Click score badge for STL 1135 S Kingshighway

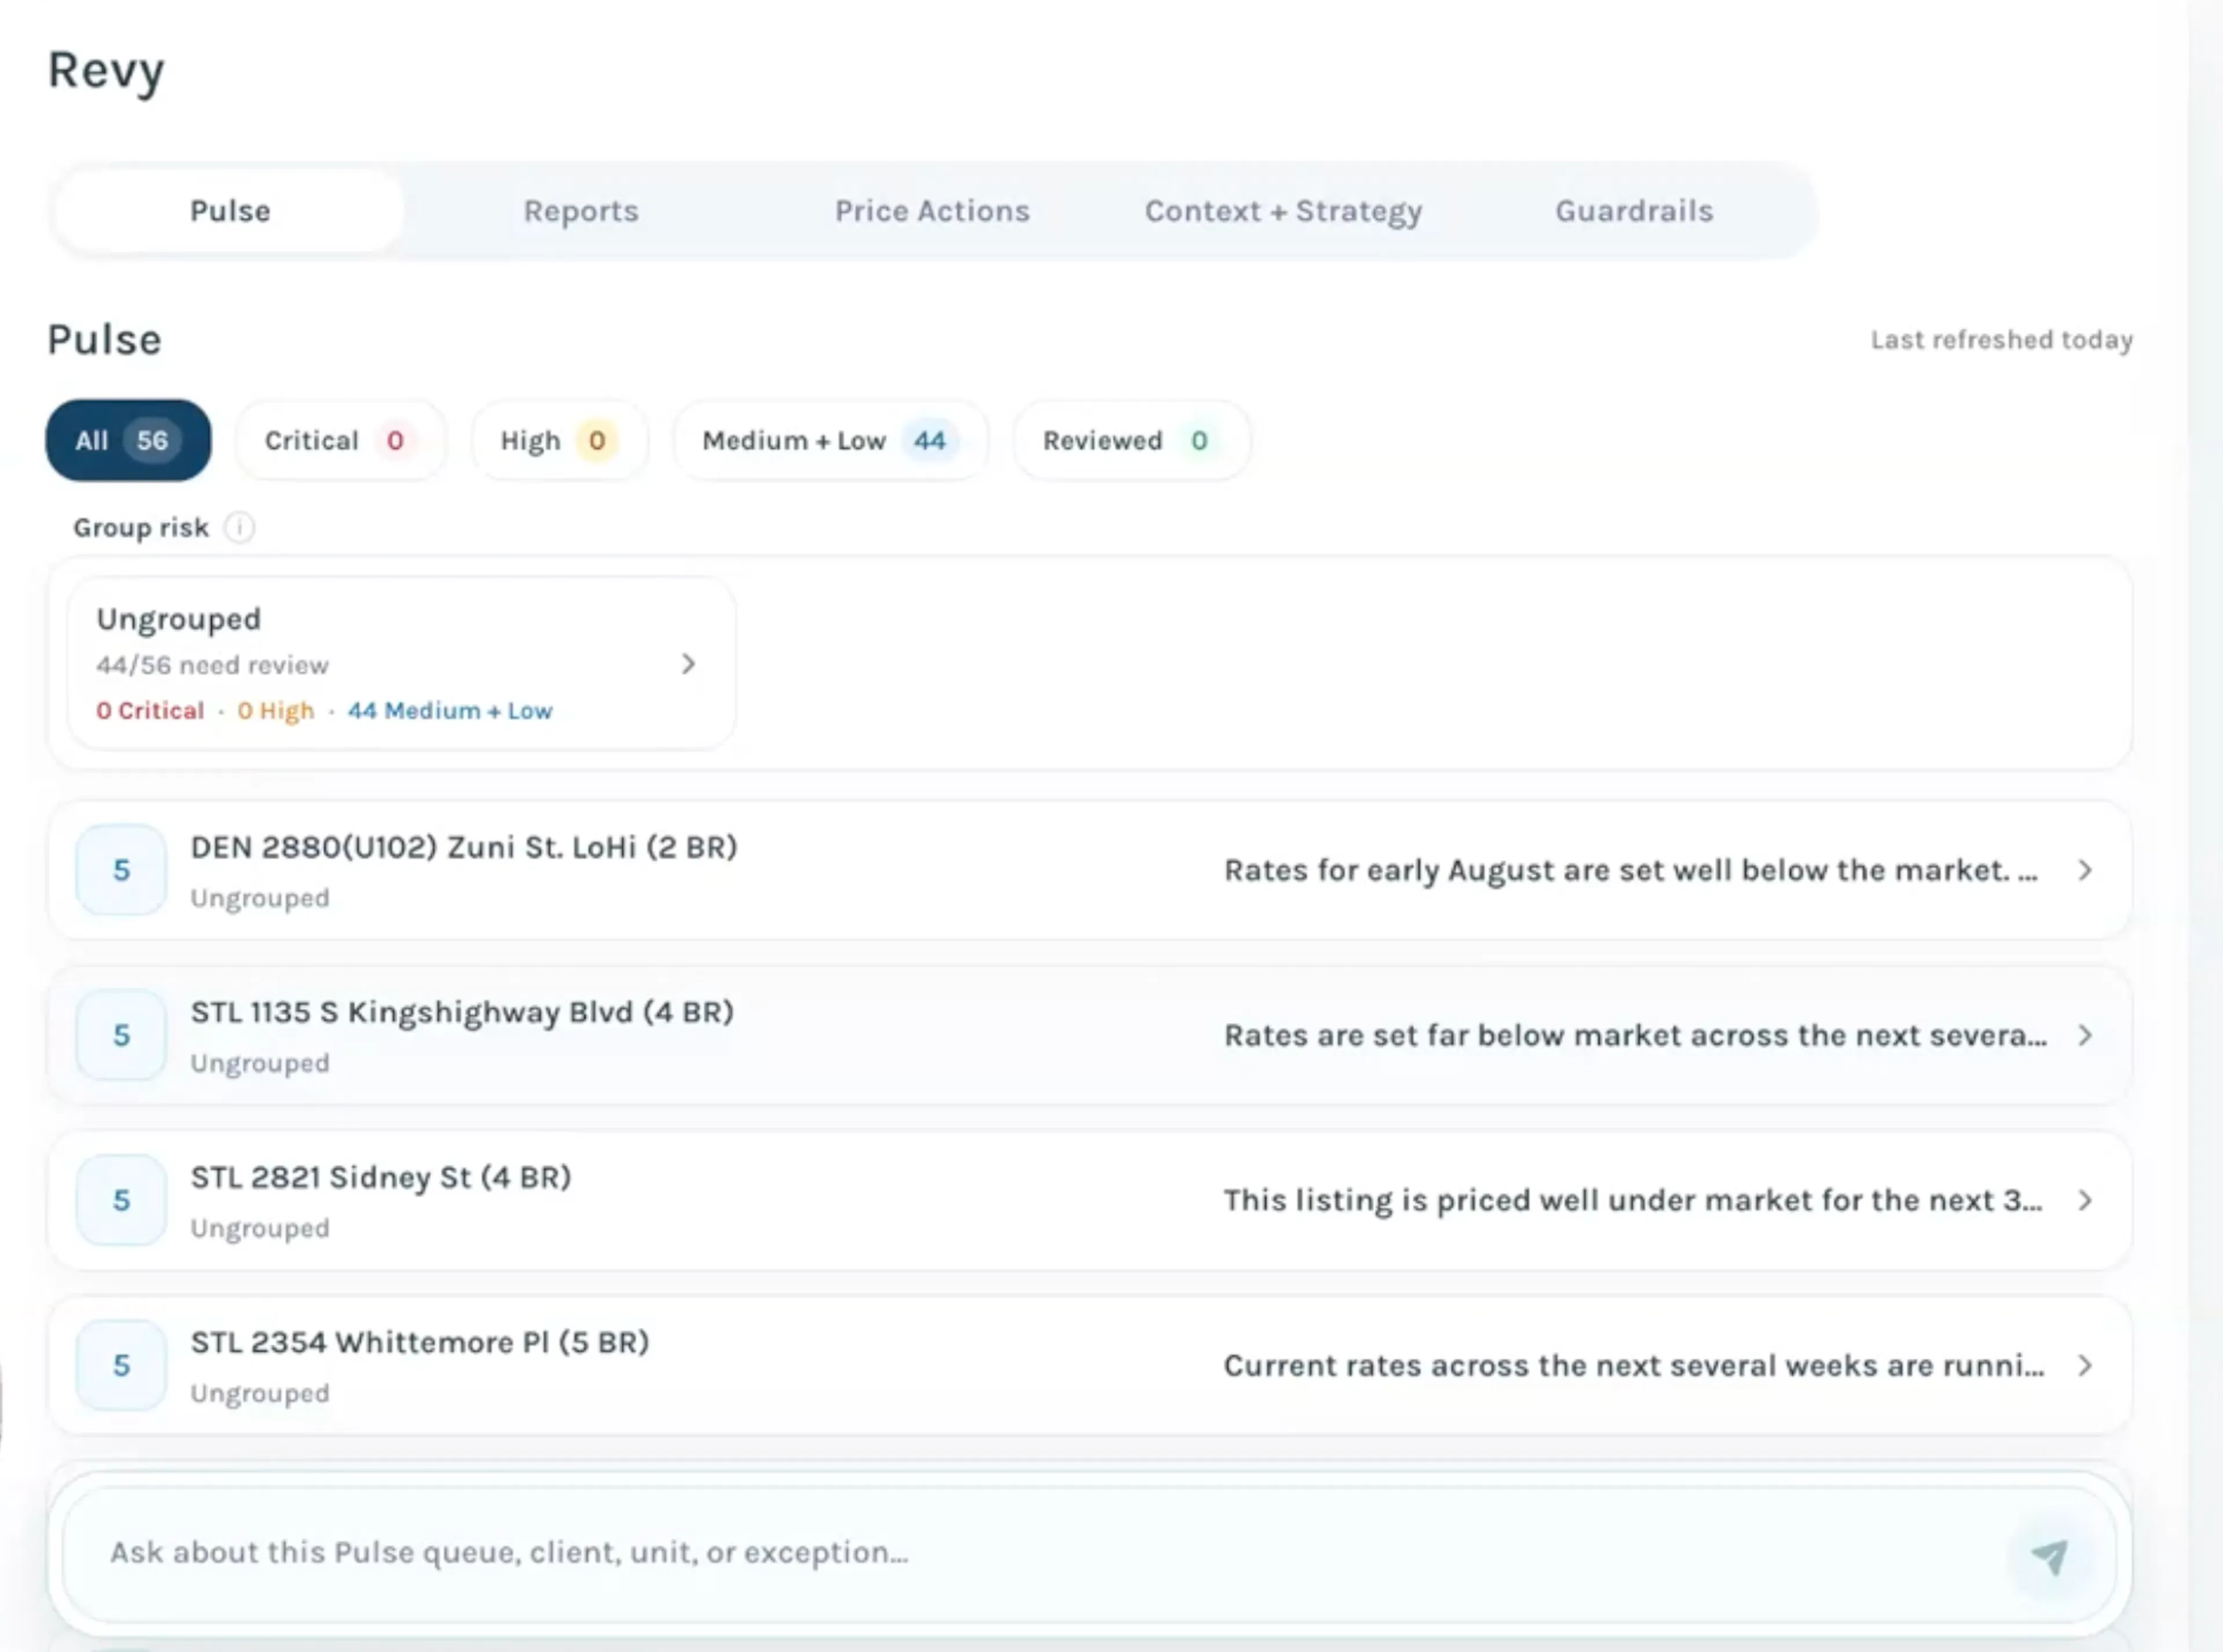pyautogui.click(x=121, y=1035)
